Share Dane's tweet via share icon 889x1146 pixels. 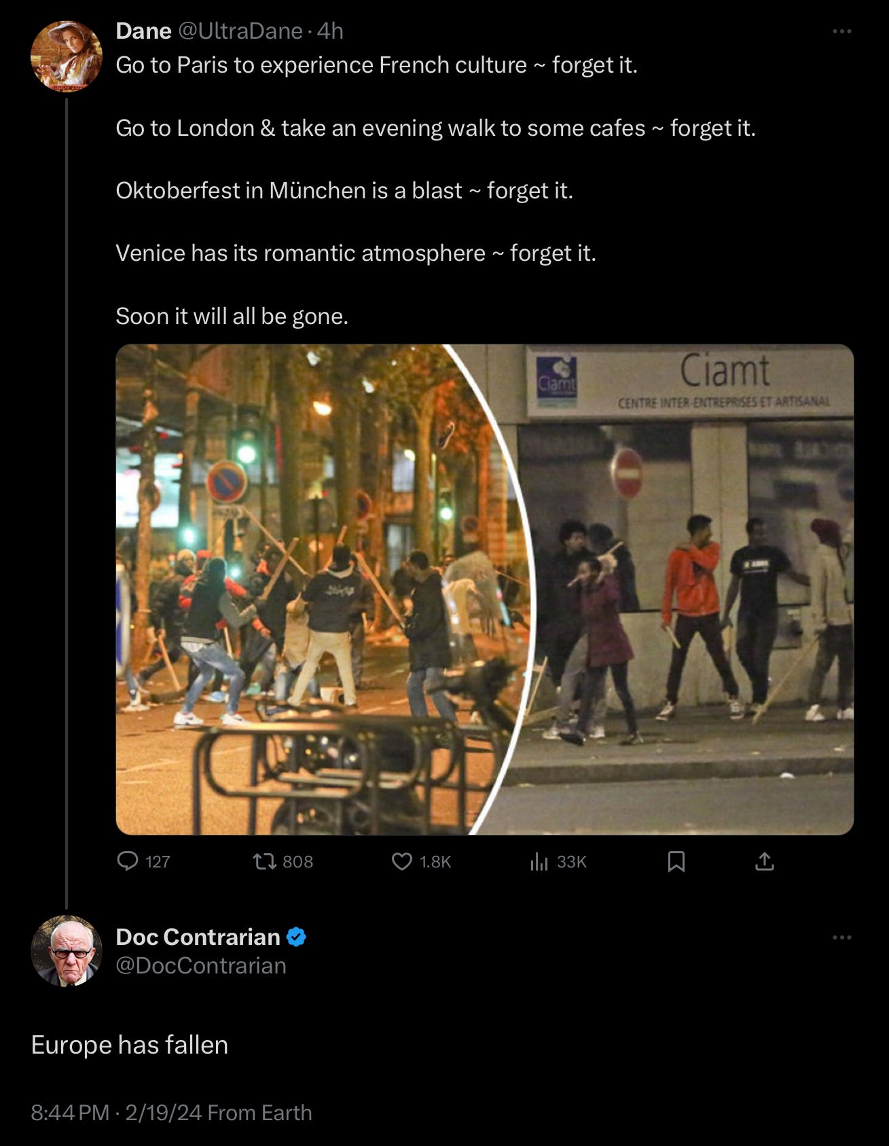point(764,861)
